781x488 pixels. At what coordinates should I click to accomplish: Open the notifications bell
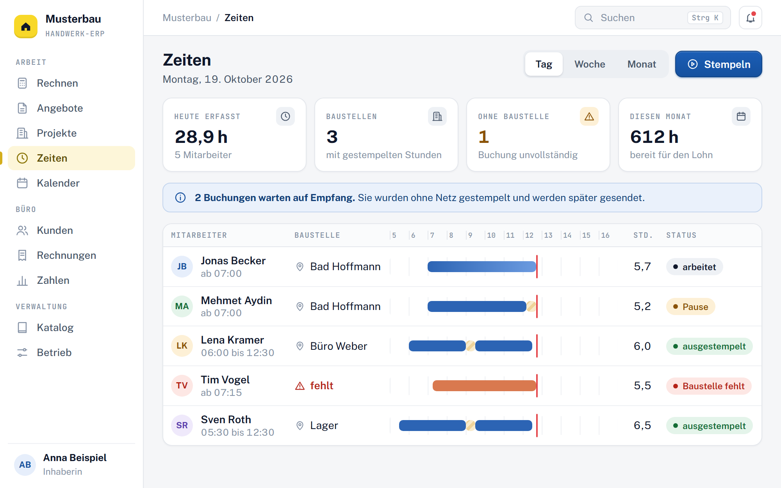coord(750,18)
